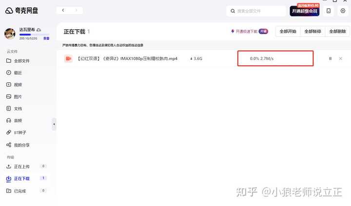
Task: Cancel the mp4 download with X
Action: click(x=340, y=58)
